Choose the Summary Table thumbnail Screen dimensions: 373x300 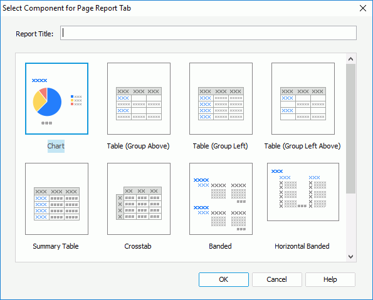56,199
